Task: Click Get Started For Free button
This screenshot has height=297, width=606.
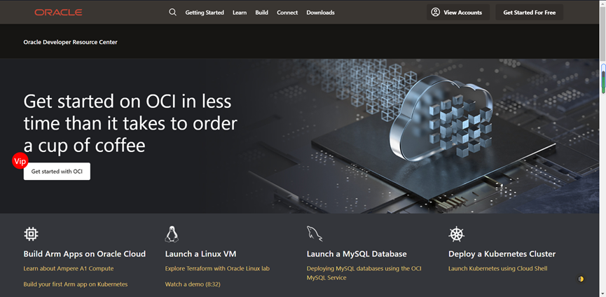Action: click(529, 13)
